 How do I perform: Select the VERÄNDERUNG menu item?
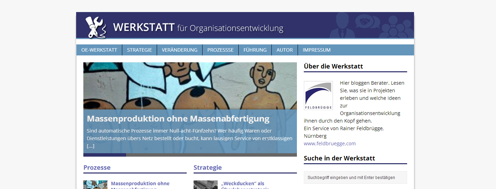tap(179, 50)
